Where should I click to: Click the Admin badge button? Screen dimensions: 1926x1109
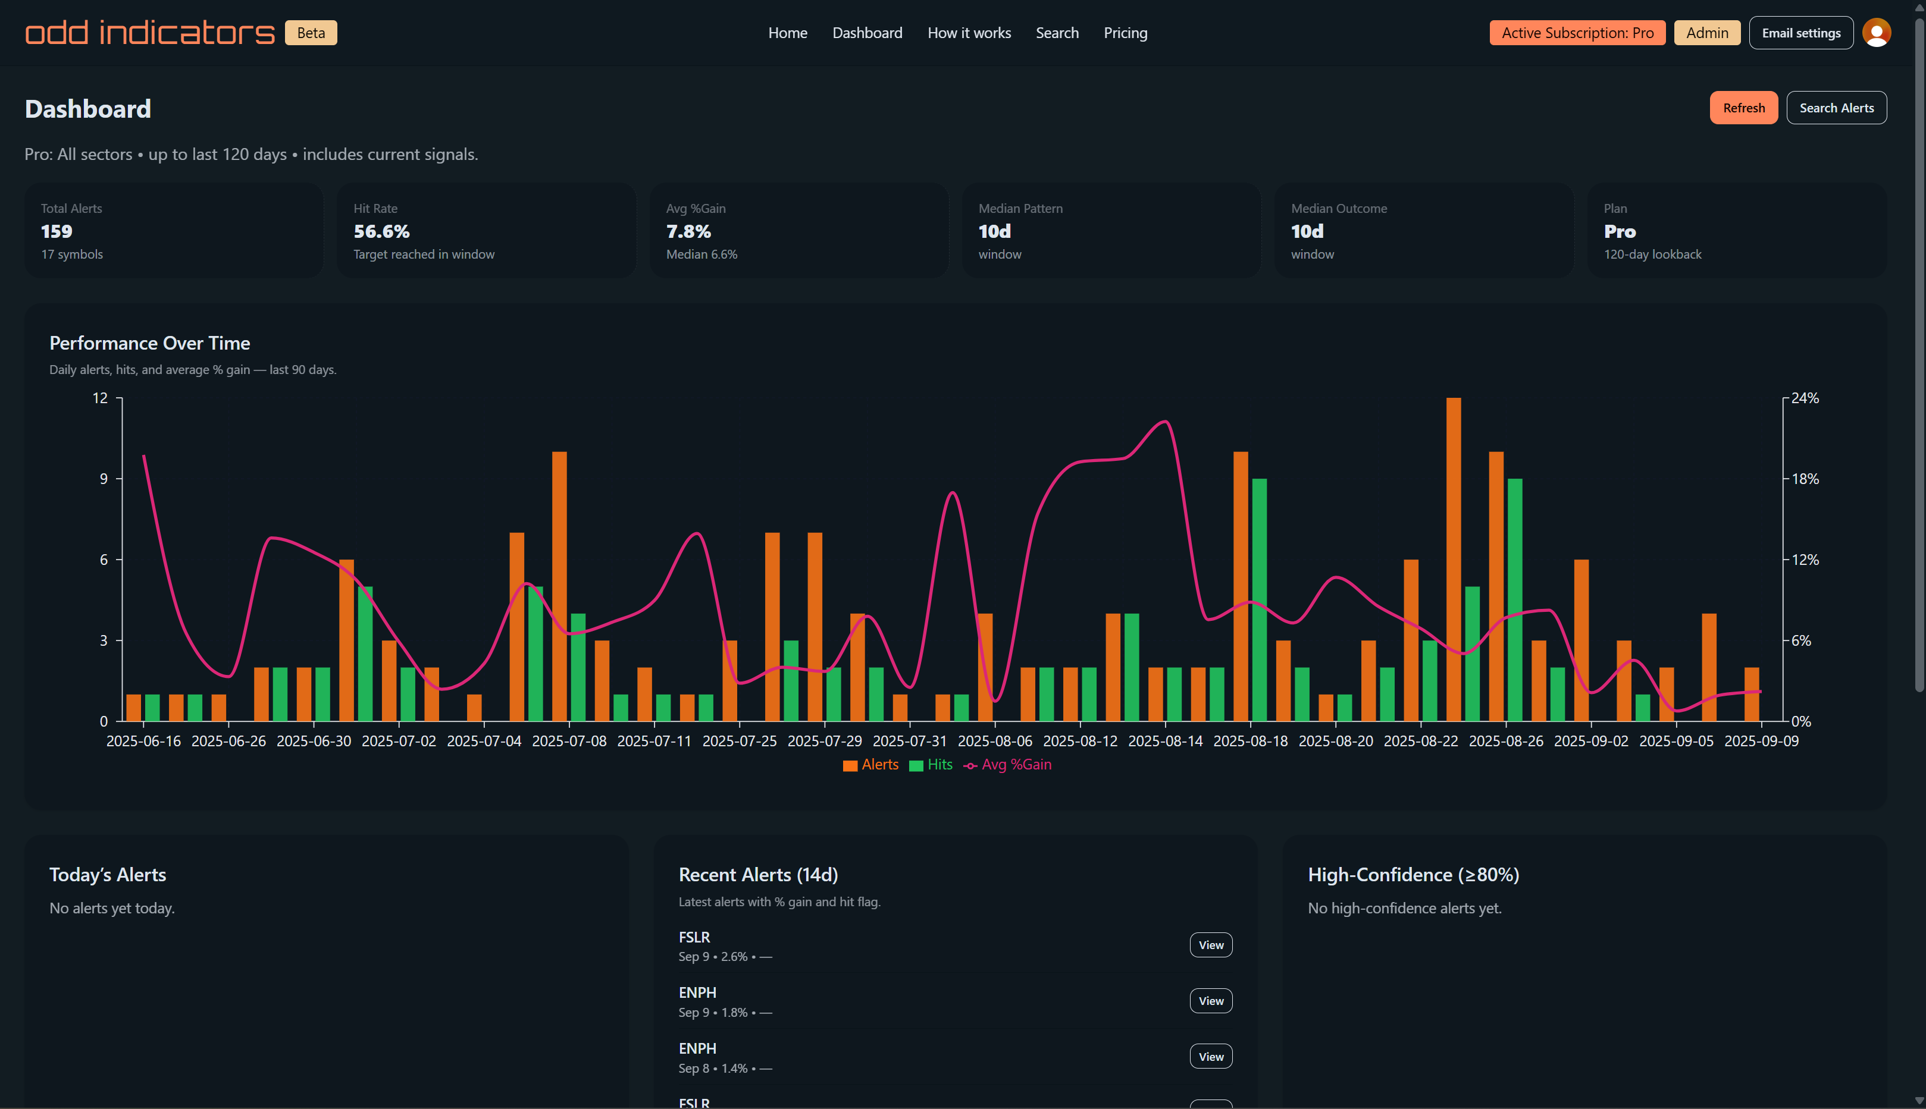pyautogui.click(x=1706, y=33)
